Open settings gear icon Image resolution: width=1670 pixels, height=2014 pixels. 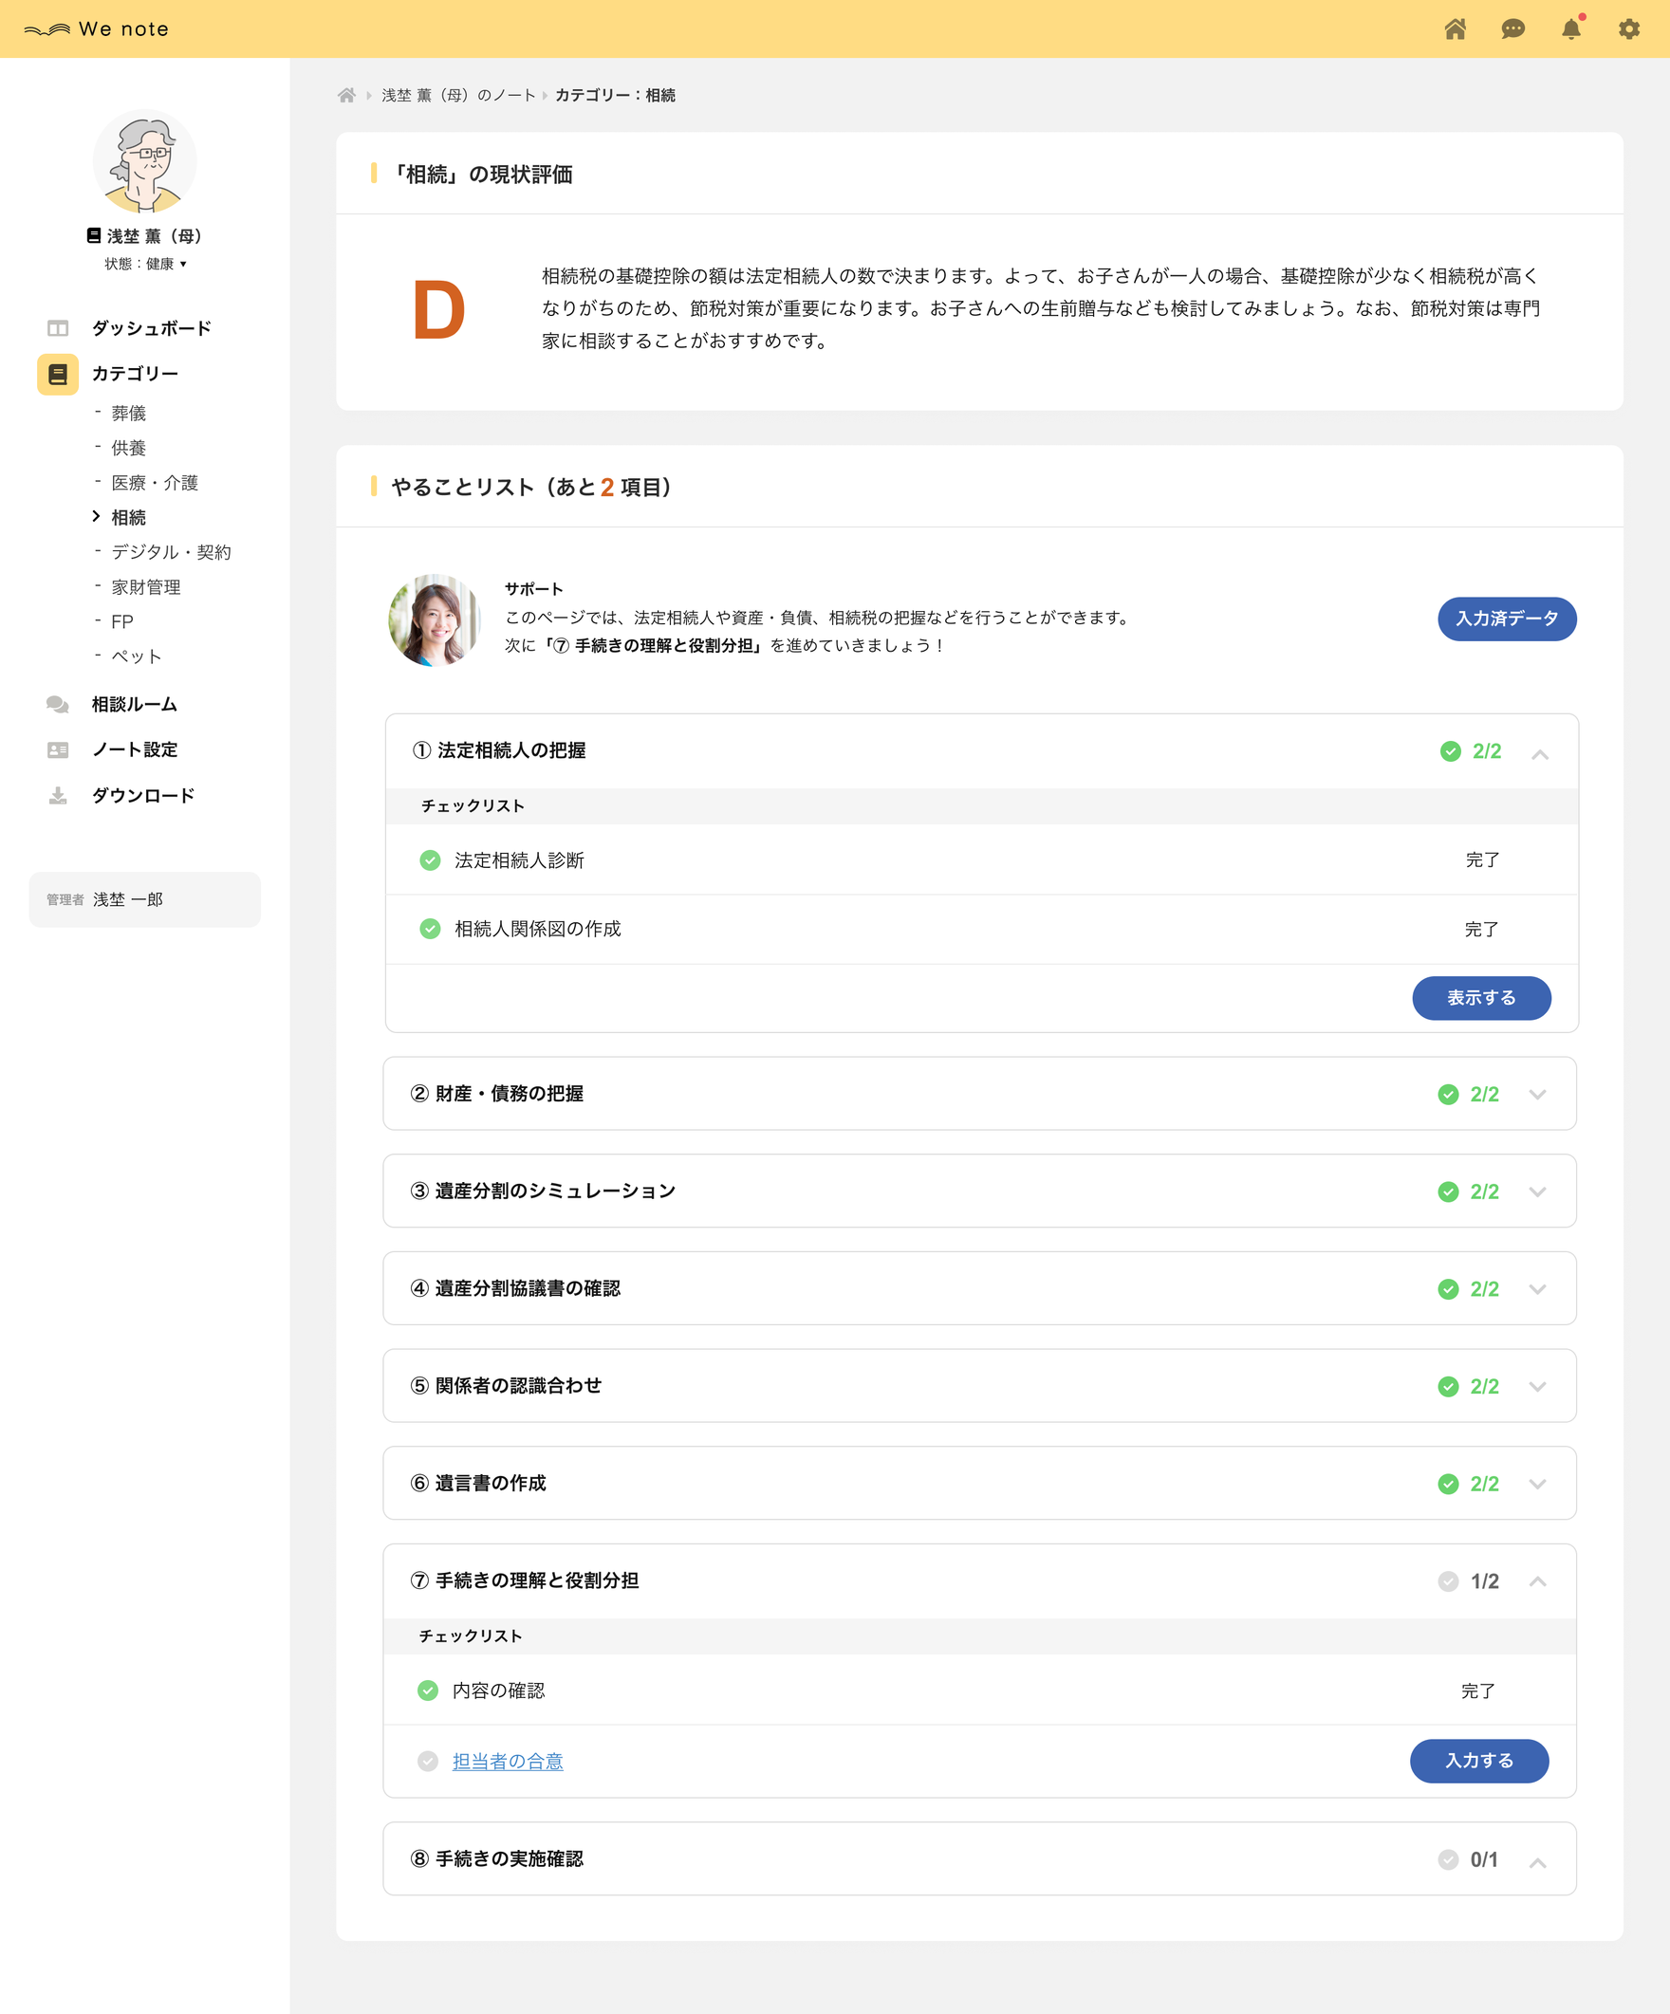pos(1629,28)
